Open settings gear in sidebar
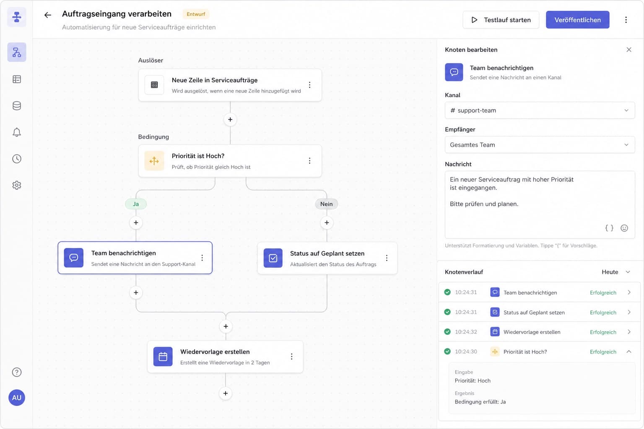This screenshot has height=429, width=644. point(17,185)
